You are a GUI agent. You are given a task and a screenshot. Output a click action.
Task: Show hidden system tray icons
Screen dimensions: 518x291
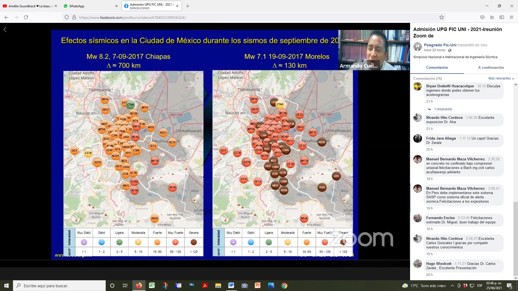[x=452, y=286]
